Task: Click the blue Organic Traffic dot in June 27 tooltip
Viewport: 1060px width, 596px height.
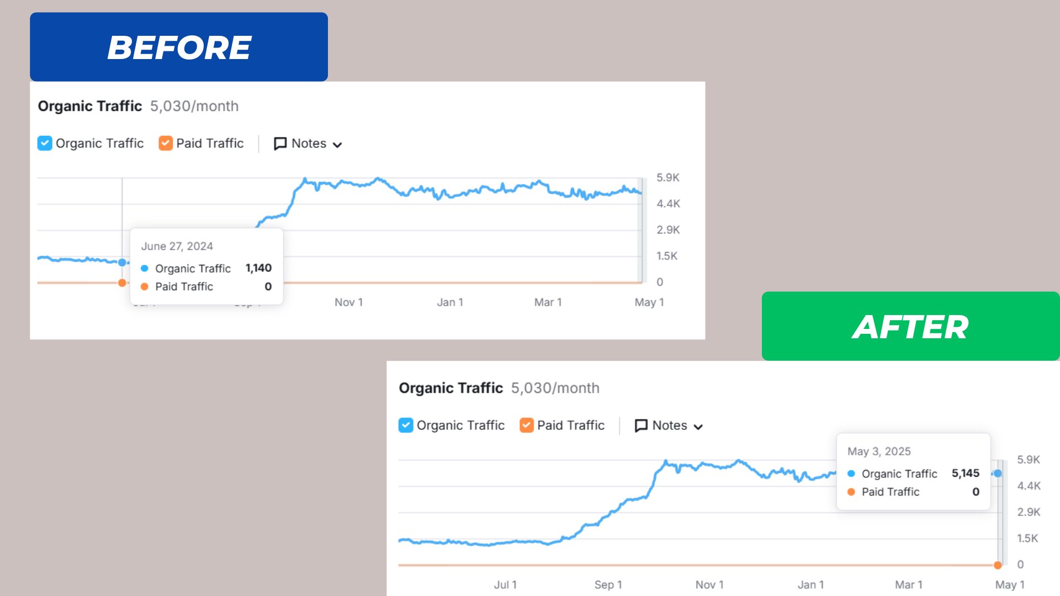Action: coord(145,268)
